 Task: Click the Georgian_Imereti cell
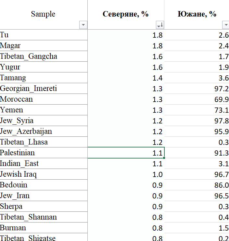[x=44, y=88]
